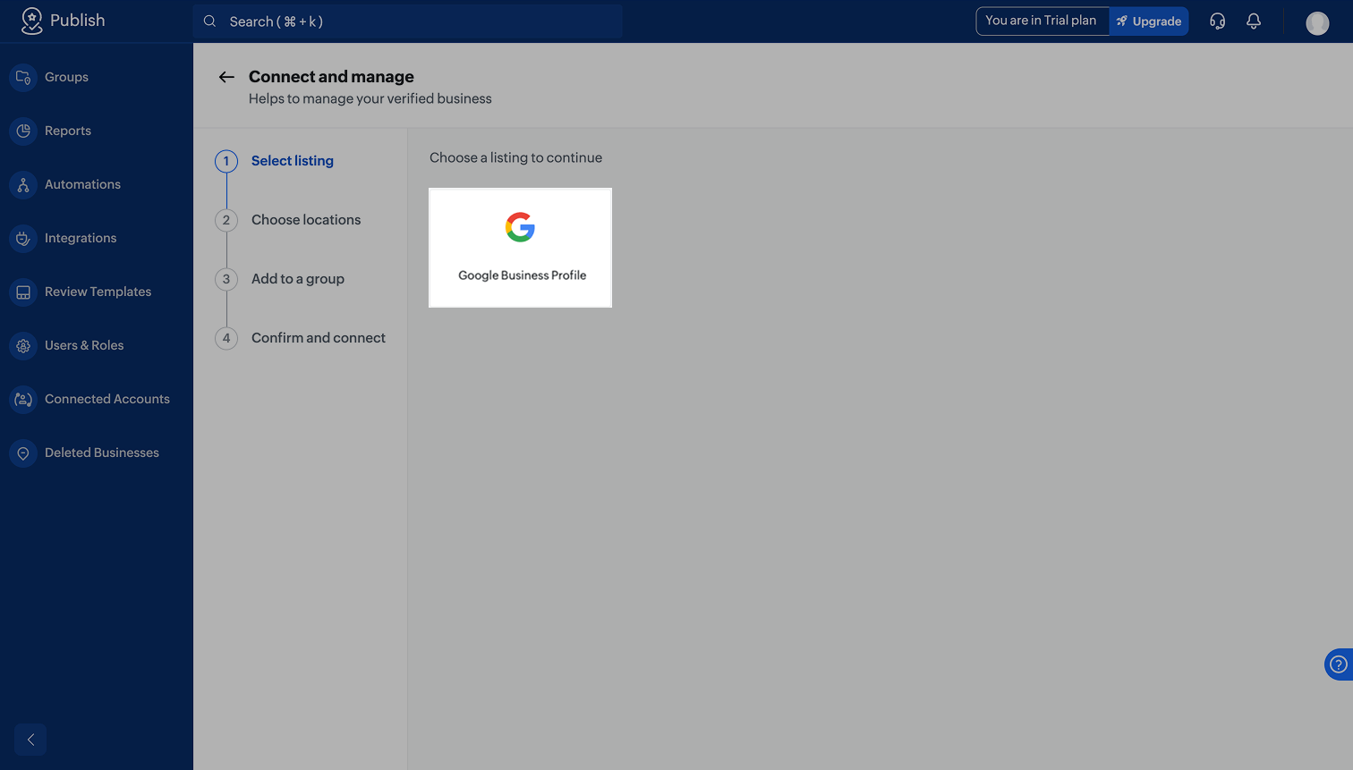Viewport: 1353px width, 770px height.
Task: Go to the Integrations menu item
Action: click(81, 238)
